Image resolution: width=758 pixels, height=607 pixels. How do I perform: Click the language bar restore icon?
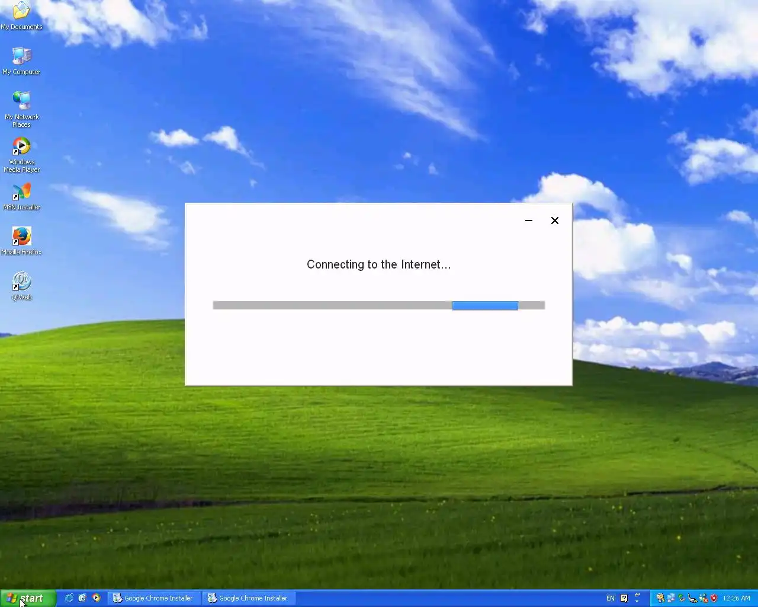pos(637,595)
